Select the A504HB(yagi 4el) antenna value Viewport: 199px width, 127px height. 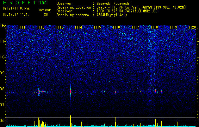point(112,15)
